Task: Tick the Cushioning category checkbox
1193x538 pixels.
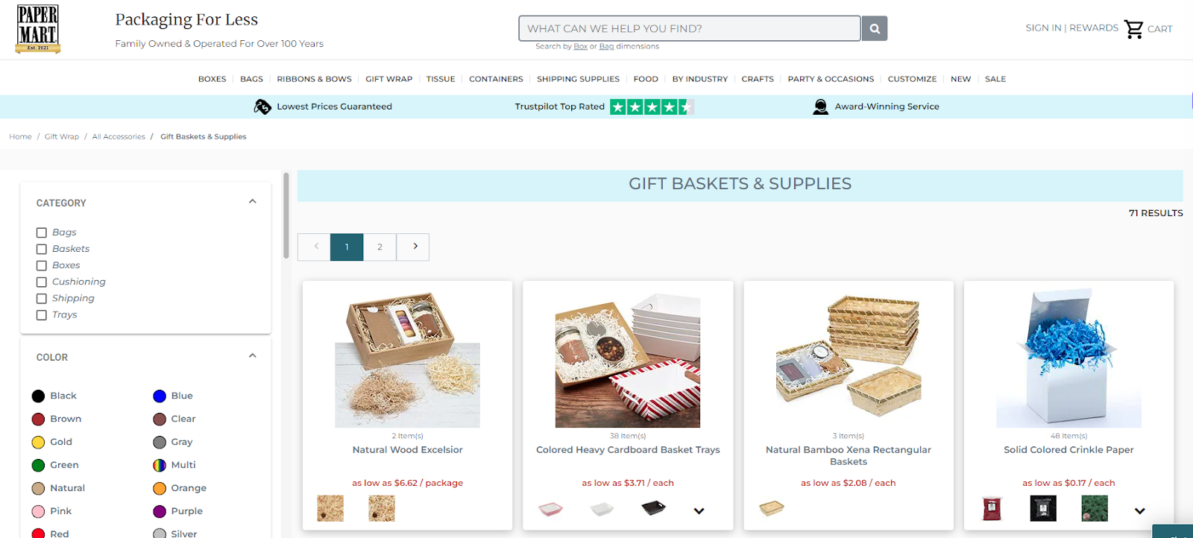Action: 42,282
